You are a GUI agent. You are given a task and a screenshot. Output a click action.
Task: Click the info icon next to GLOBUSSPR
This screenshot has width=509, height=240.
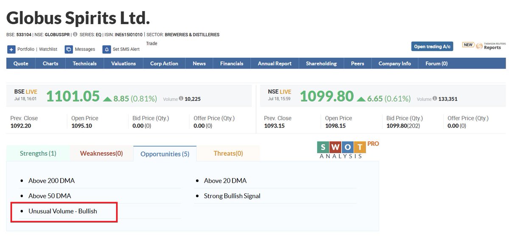pos(75,34)
